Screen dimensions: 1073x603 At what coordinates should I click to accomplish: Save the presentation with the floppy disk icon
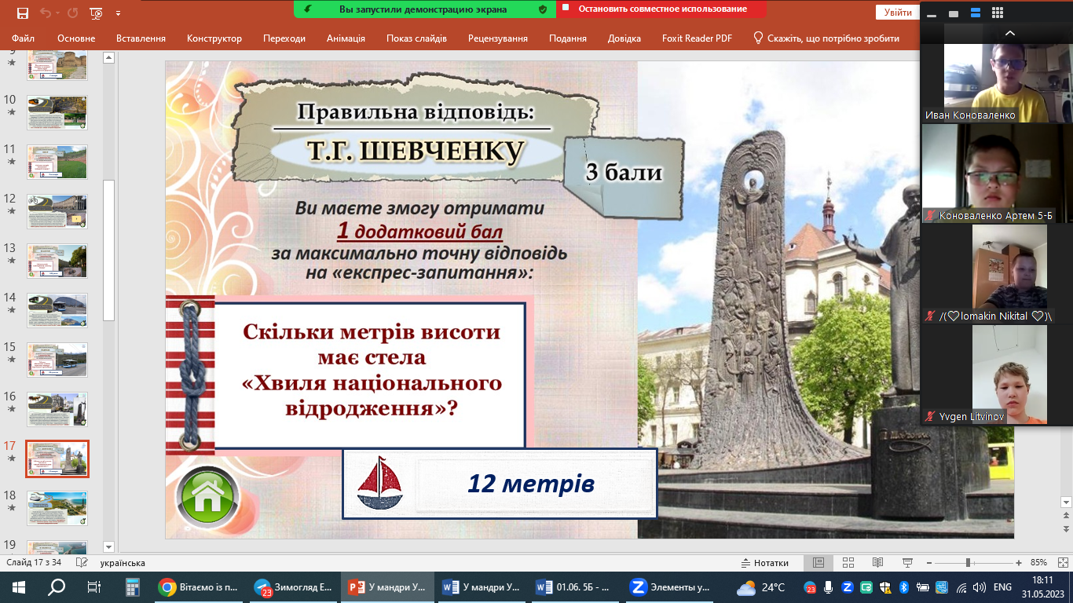point(22,13)
